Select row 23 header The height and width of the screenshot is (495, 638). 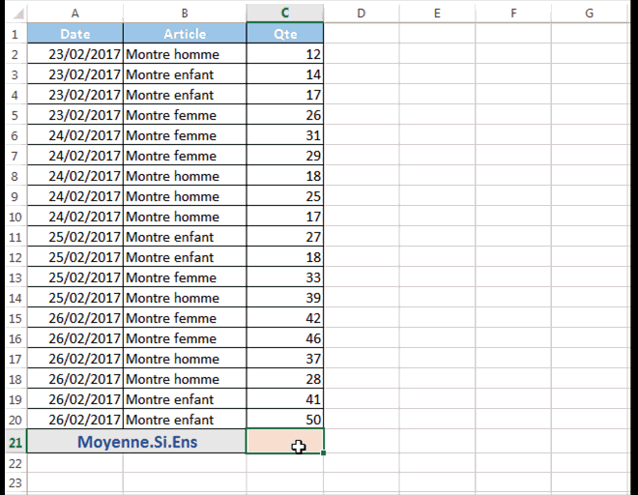[15, 482]
